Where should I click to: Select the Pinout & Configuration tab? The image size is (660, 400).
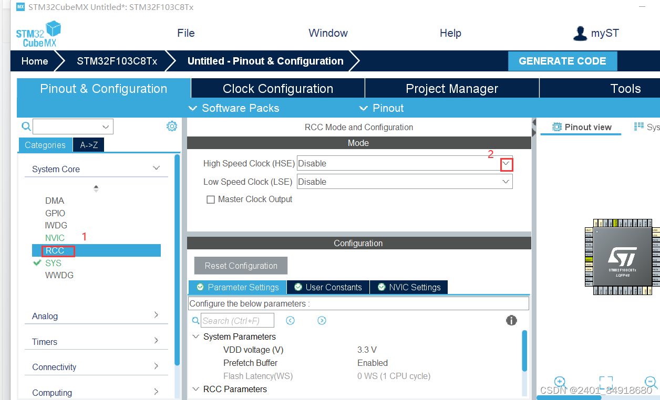pyautogui.click(x=104, y=89)
